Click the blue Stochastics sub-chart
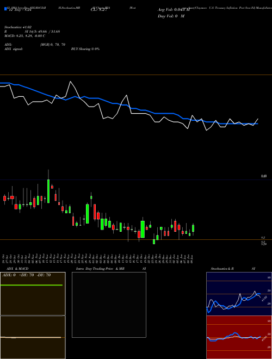Viewport: 272px width, 359px height. coord(239,294)
